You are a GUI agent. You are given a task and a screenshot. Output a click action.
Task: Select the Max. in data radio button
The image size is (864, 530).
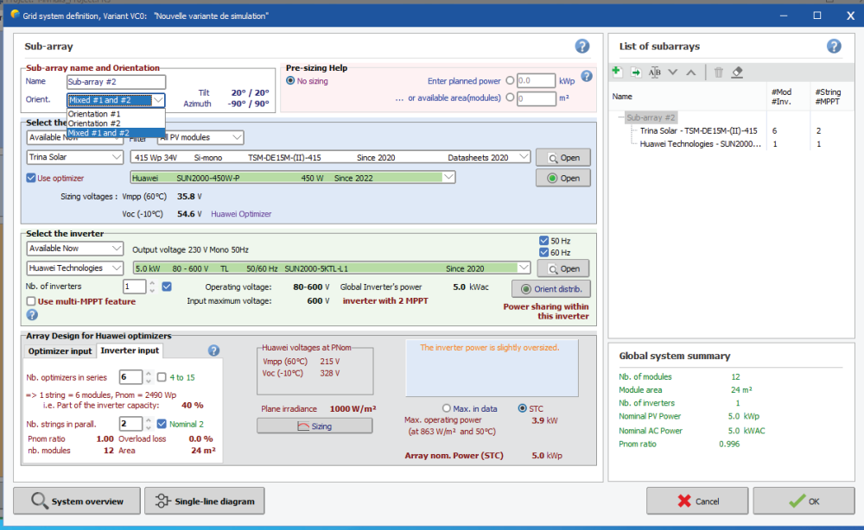447,408
